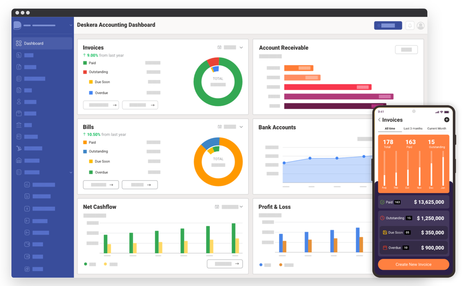This screenshot has width=465, height=286.
Task: Open the date range dropdown in the Invoices card
Action: pyautogui.click(x=233, y=47)
